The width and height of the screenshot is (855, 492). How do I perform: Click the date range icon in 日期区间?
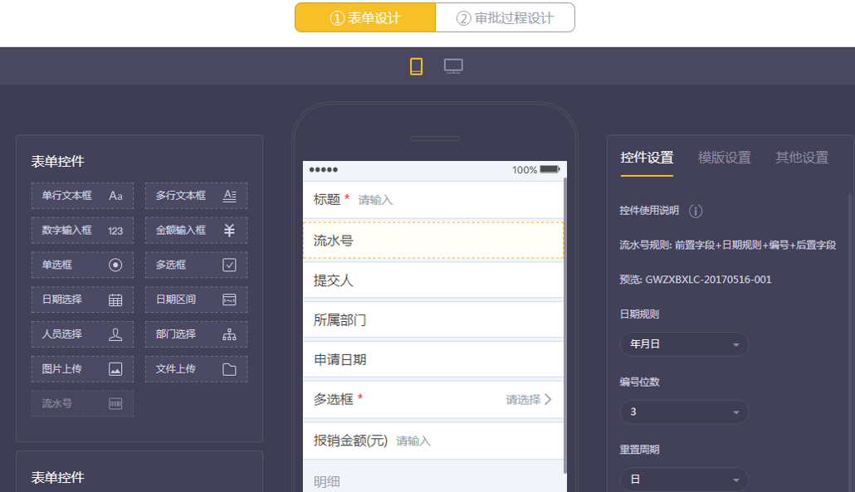[230, 300]
